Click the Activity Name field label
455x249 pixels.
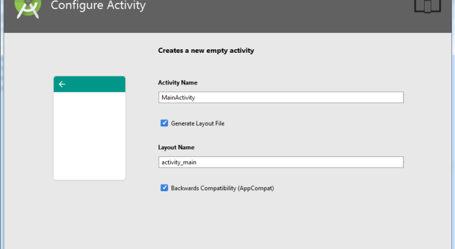point(178,83)
